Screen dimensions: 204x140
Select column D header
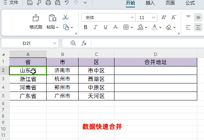click(156, 54)
